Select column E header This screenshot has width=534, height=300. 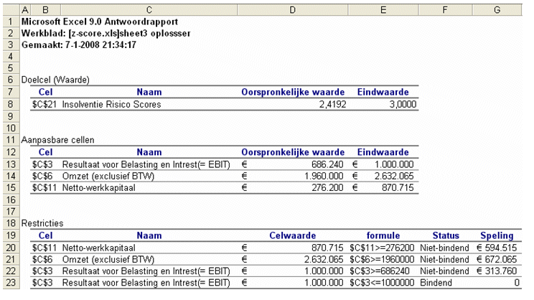click(x=383, y=10)
